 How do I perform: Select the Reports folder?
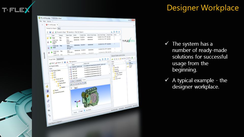click(x=56, y=90)
